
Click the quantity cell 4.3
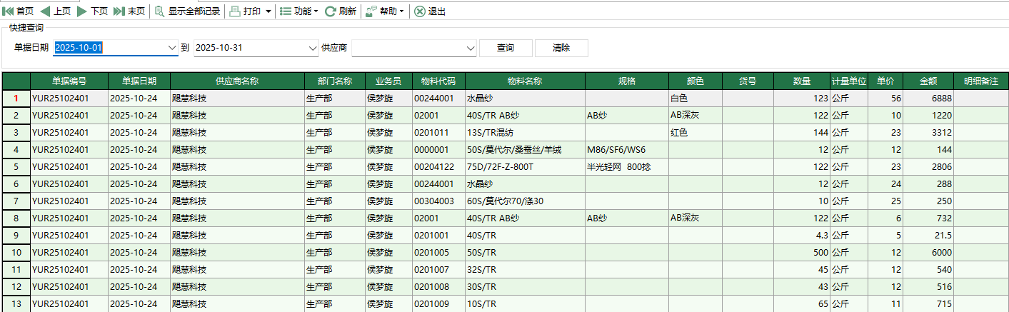(802, 235)
